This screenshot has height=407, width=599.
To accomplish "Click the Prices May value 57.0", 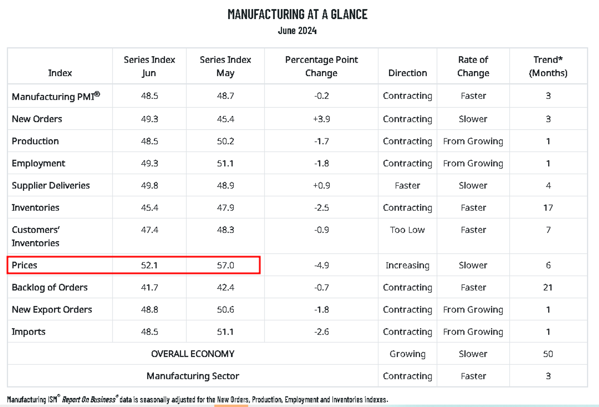I will pos(225,265).
